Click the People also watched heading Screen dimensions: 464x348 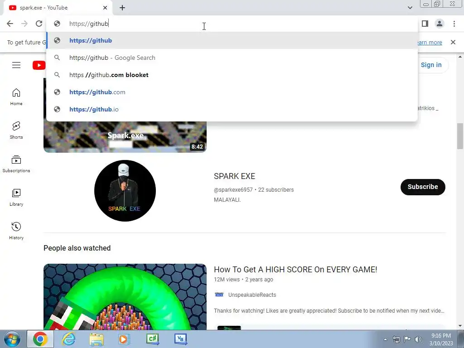(77, 248)
